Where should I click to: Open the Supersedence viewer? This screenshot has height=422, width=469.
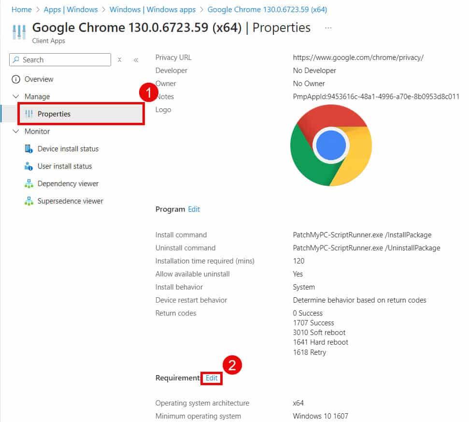pyautogui.click(x=71, y=201)
